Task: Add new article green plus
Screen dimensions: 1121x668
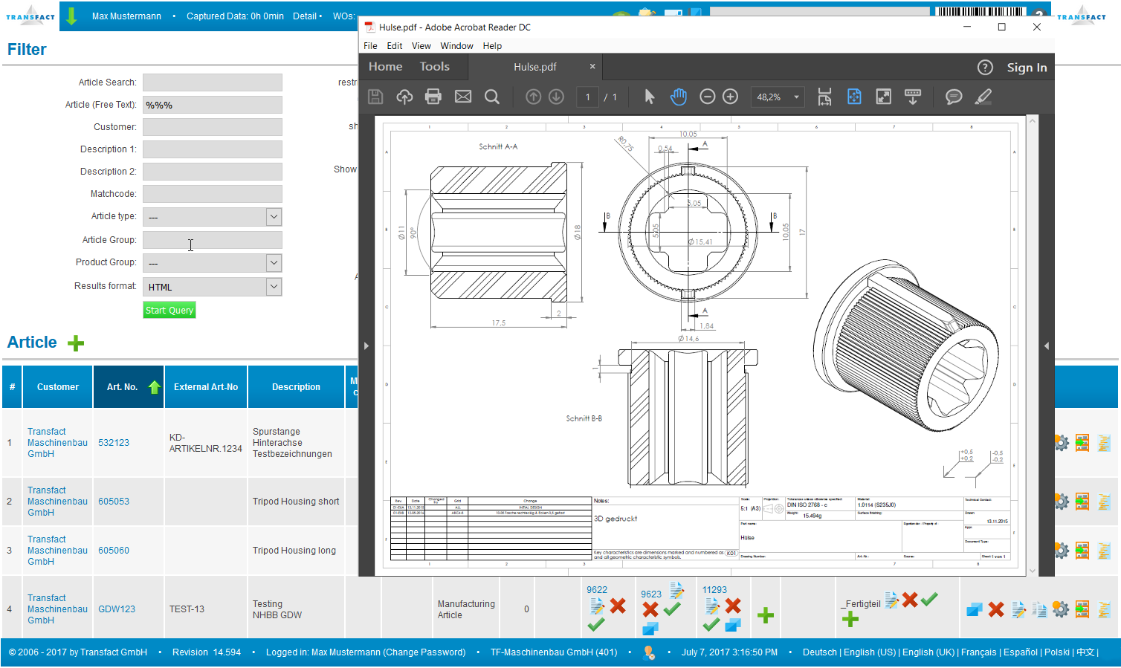Action: point(76,343)
